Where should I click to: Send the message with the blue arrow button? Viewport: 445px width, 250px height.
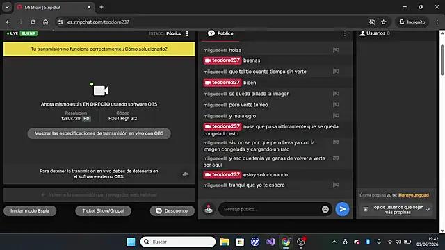[342, 209]
